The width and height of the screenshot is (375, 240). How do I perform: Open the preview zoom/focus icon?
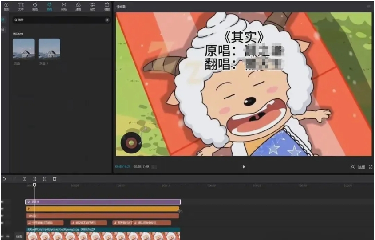[352, 167]
